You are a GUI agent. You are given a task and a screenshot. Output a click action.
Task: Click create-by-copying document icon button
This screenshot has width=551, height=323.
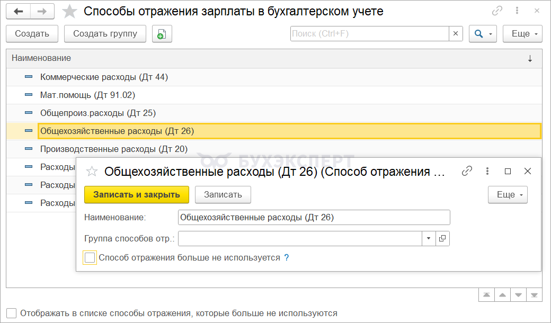[x=162, y=34]
